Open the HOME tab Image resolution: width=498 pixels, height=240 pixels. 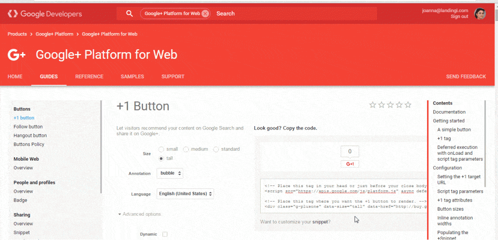click(15, 76)
